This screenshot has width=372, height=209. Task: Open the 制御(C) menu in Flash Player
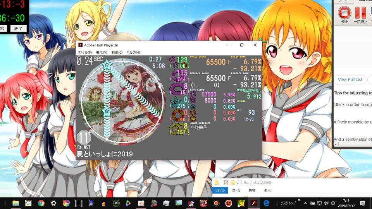117,52
